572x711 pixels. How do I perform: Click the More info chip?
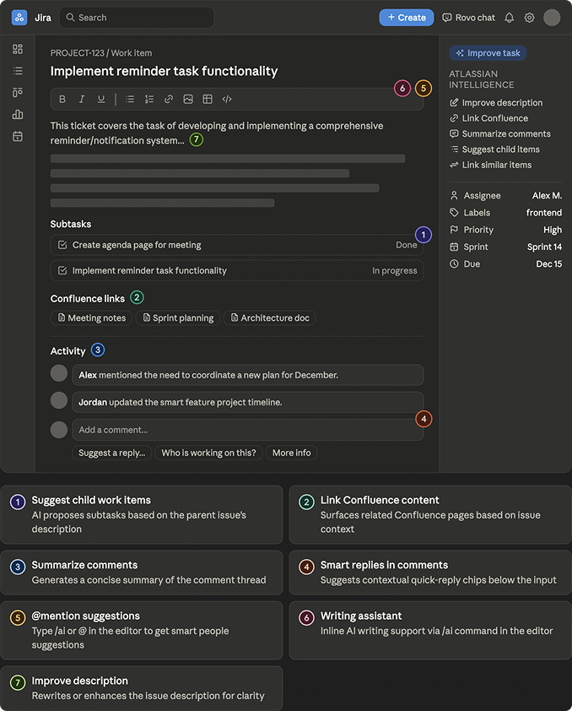pos(292,453)
